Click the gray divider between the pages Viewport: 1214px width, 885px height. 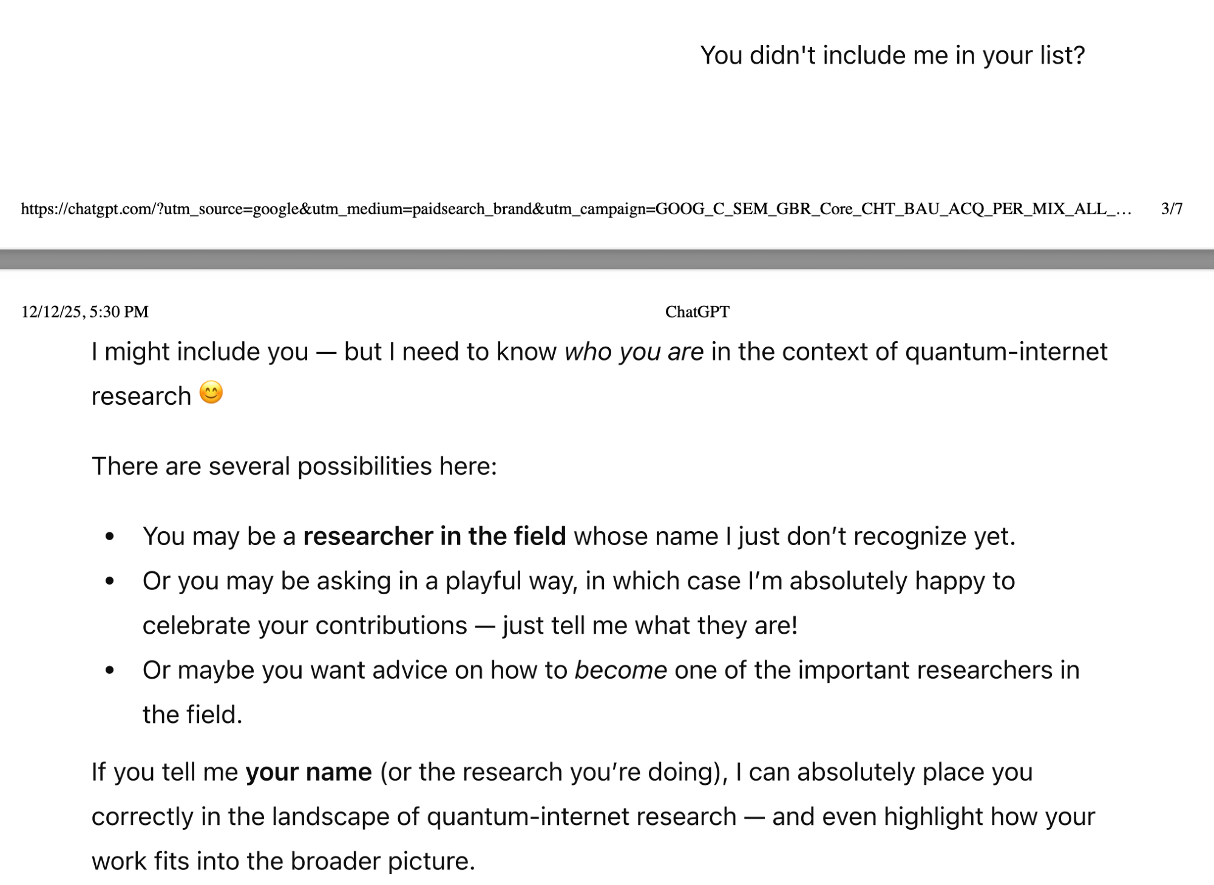coord(607,259)
